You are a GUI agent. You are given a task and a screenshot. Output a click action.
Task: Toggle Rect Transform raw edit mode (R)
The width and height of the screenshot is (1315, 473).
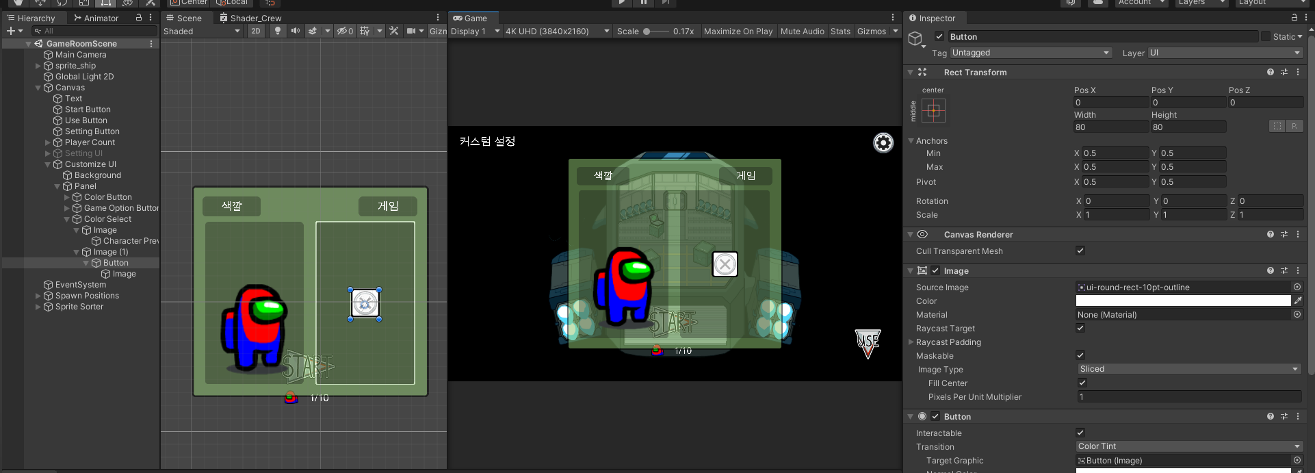[x=1294, y=127]
